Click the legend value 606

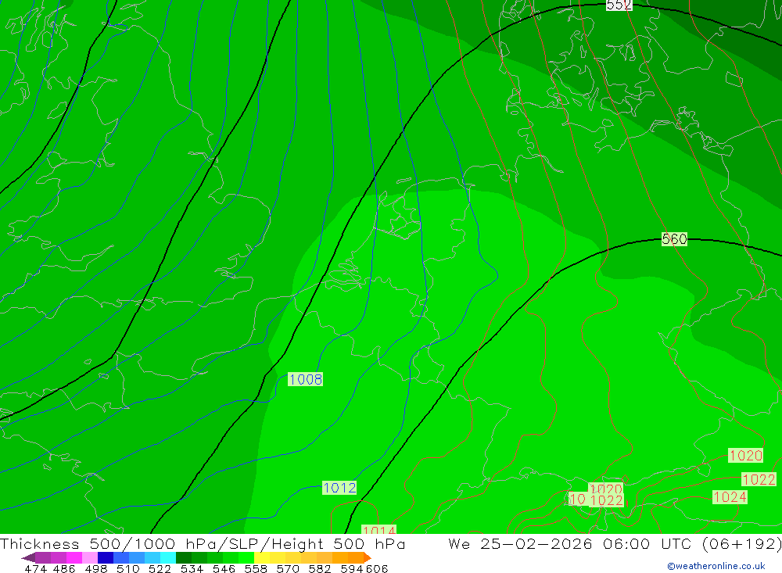[377, 568]
